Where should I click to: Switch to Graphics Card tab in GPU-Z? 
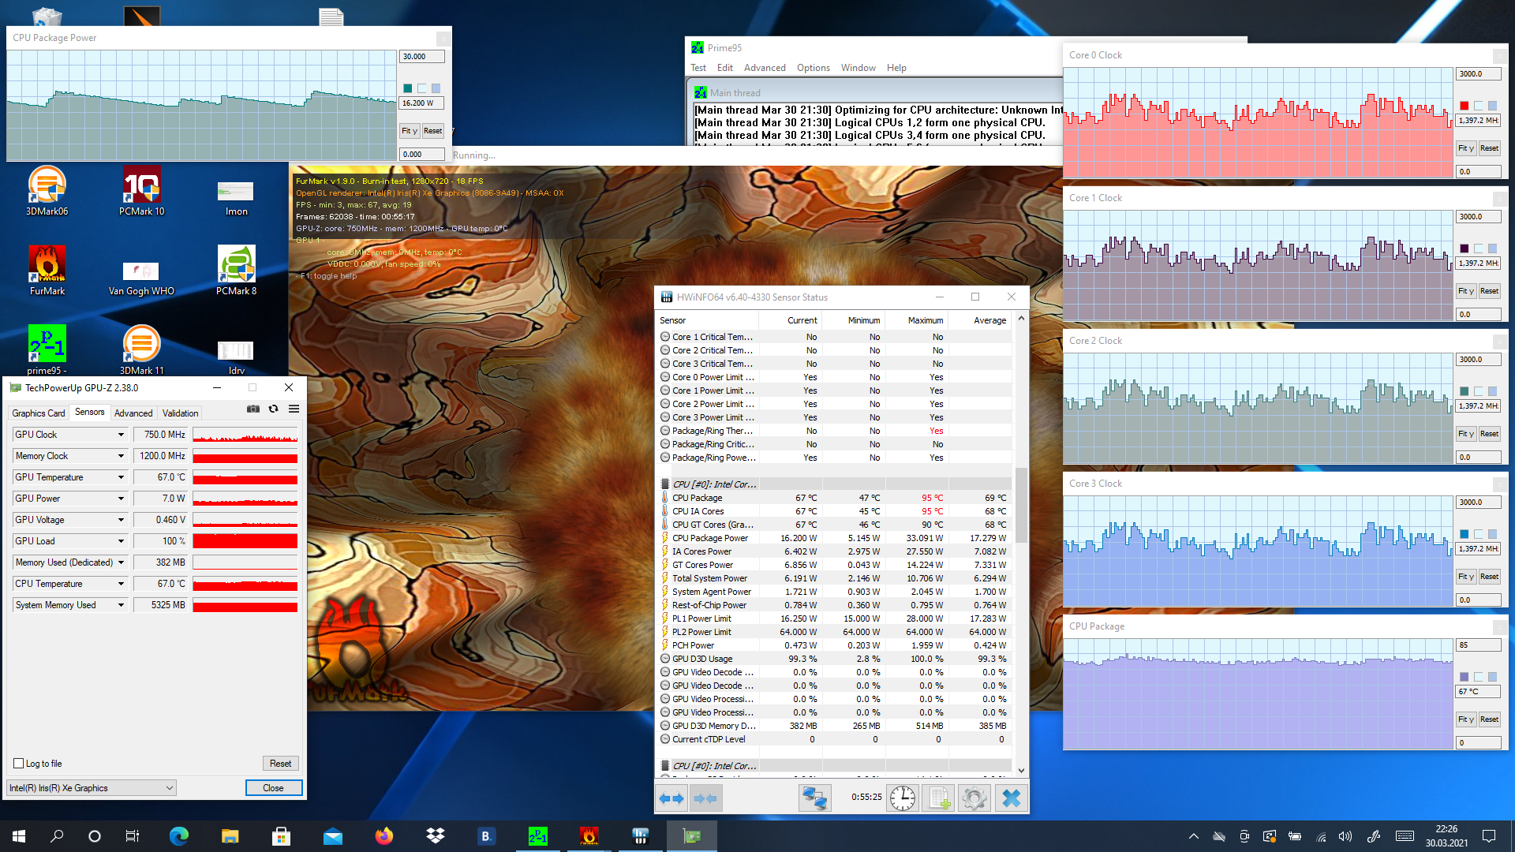click(38, 413)
